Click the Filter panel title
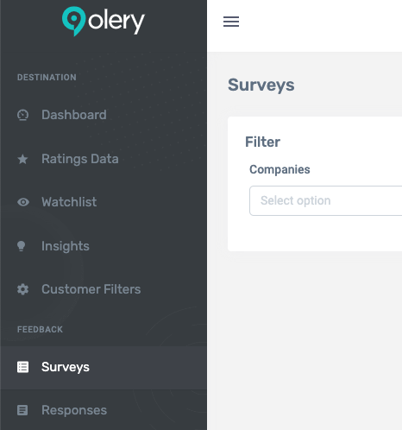Screen dimensions: 402x430 coord(262,142)
